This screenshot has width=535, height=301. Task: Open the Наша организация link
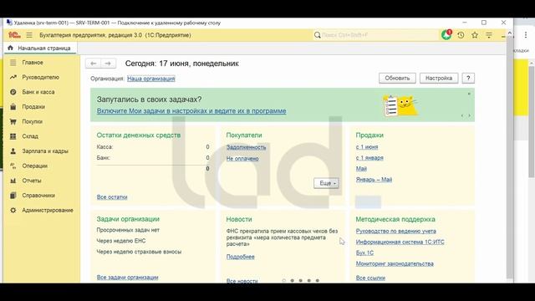[x=150, y=79]
